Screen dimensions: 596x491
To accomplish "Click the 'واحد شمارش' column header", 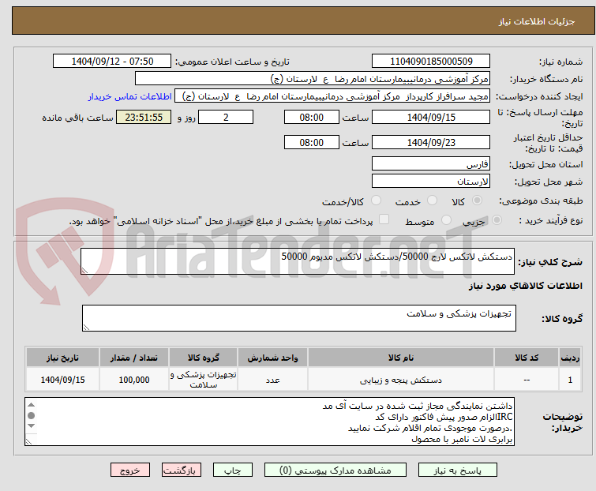I will point(272,358).
